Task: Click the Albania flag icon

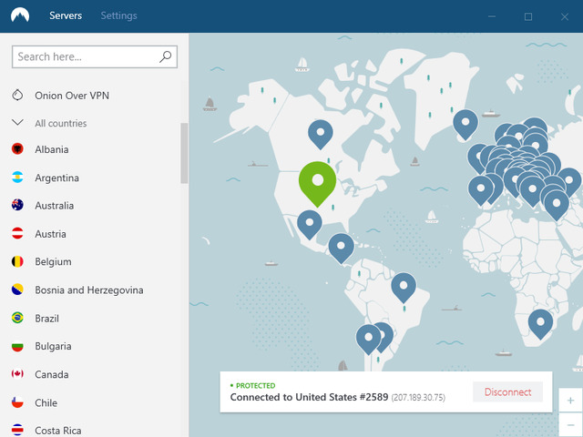Action: point(17,149)
